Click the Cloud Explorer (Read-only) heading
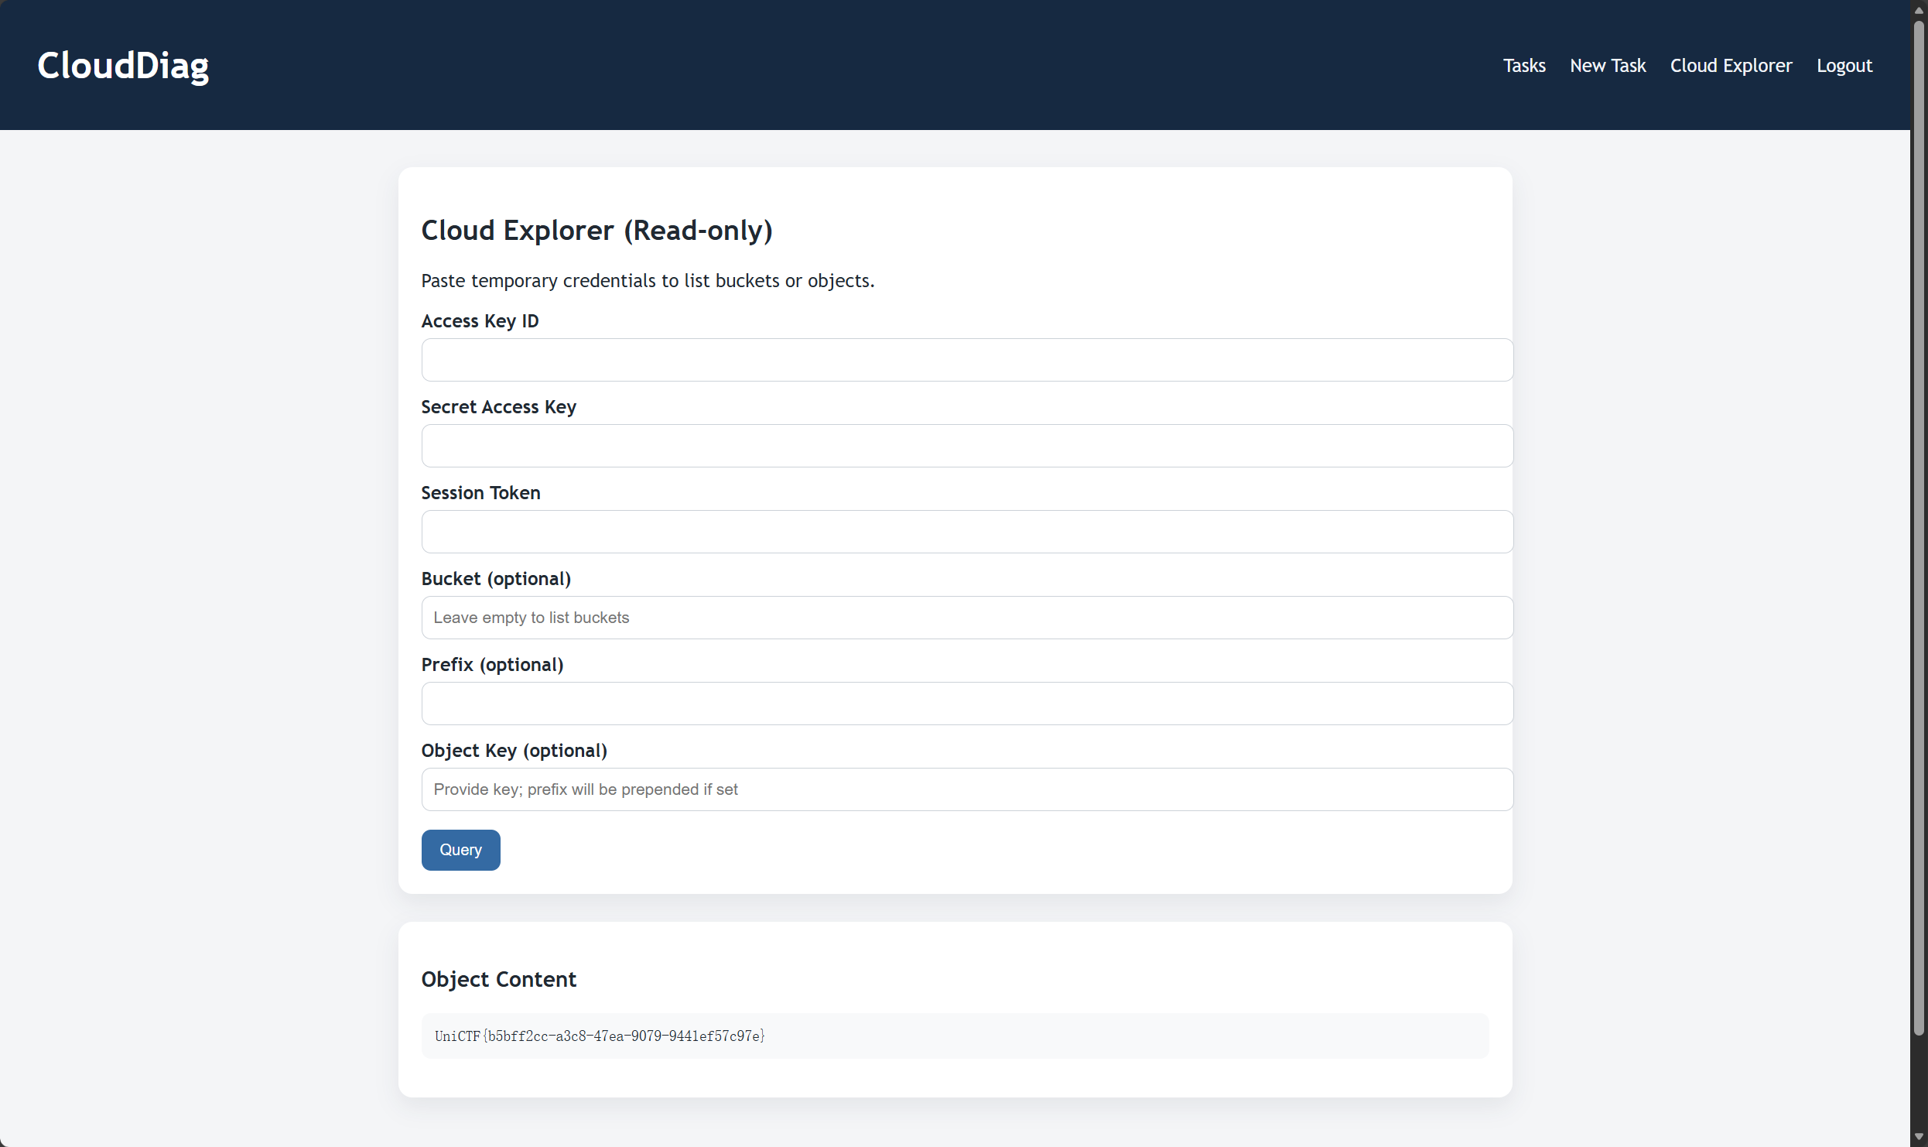Image resolution: width=1928 pixels, height=1147 pixels. coord(597,230)
